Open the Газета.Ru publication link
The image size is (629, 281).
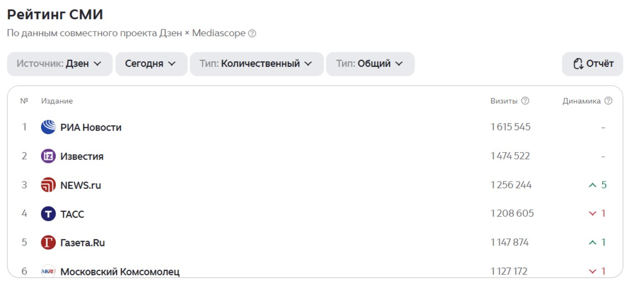tap(83, 243)
